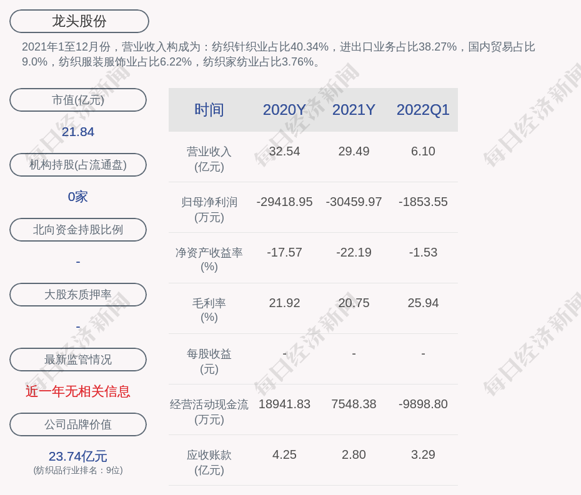
Task: Click the 23.74亿元 brand value figure
Action: point(78,456)
